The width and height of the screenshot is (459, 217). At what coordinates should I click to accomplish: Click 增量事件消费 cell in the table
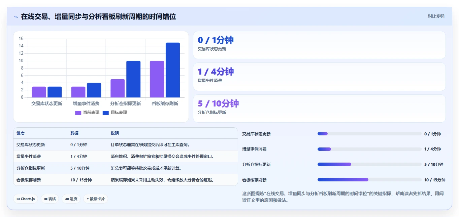[29, 157]
